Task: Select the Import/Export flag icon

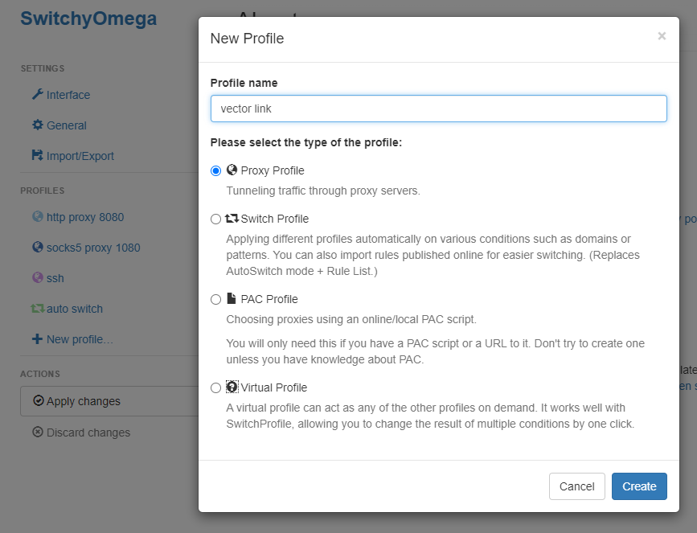Action: pos(39,156)
